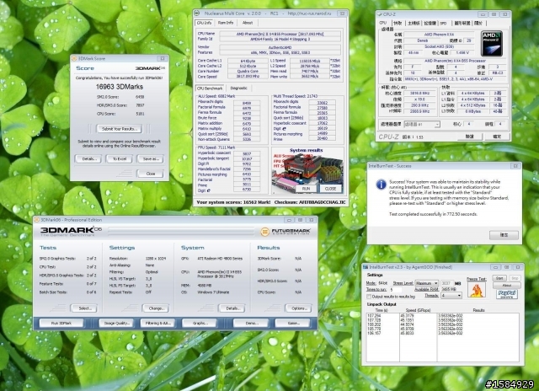
Task: Click Options under Results in 3DMark06
Action: coord(298,308)
